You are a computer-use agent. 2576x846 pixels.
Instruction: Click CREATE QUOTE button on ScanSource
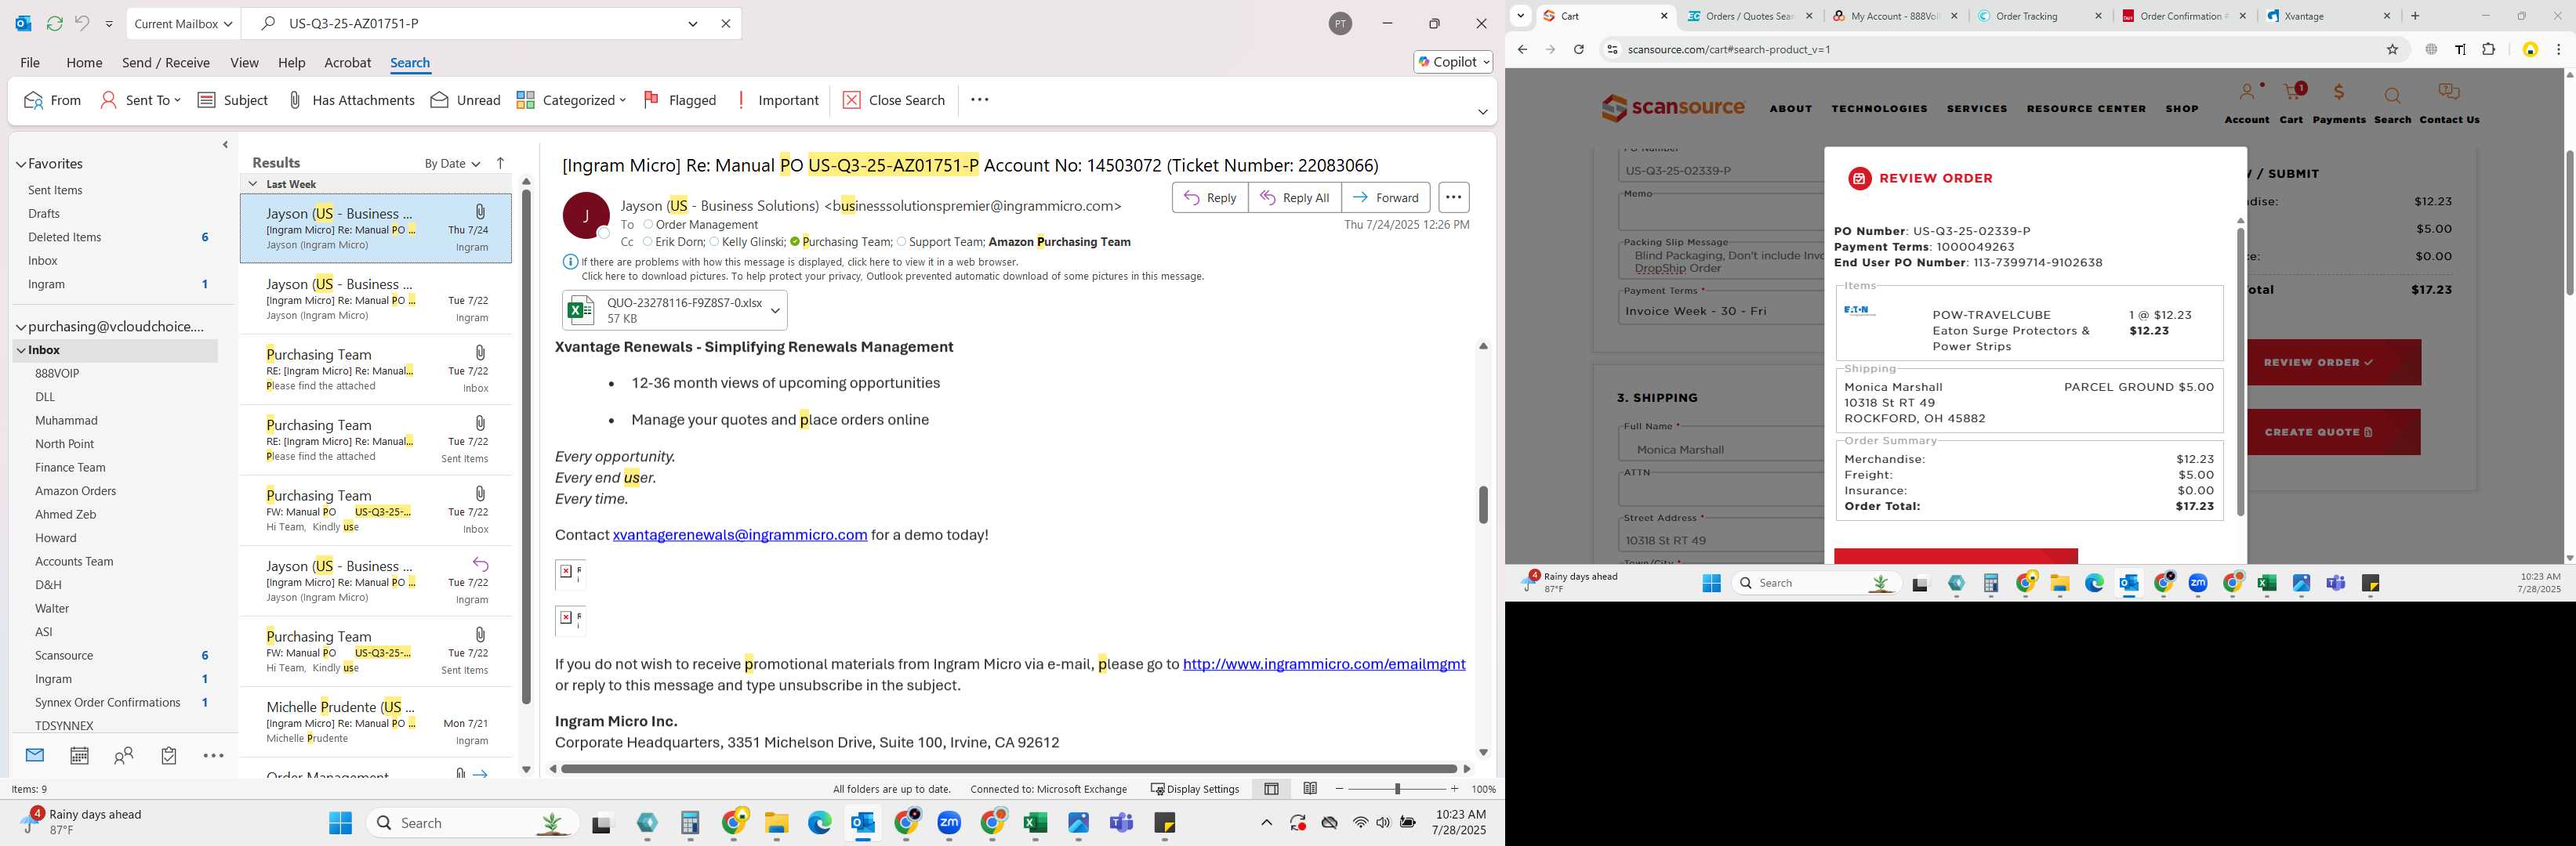[2333, 432]
